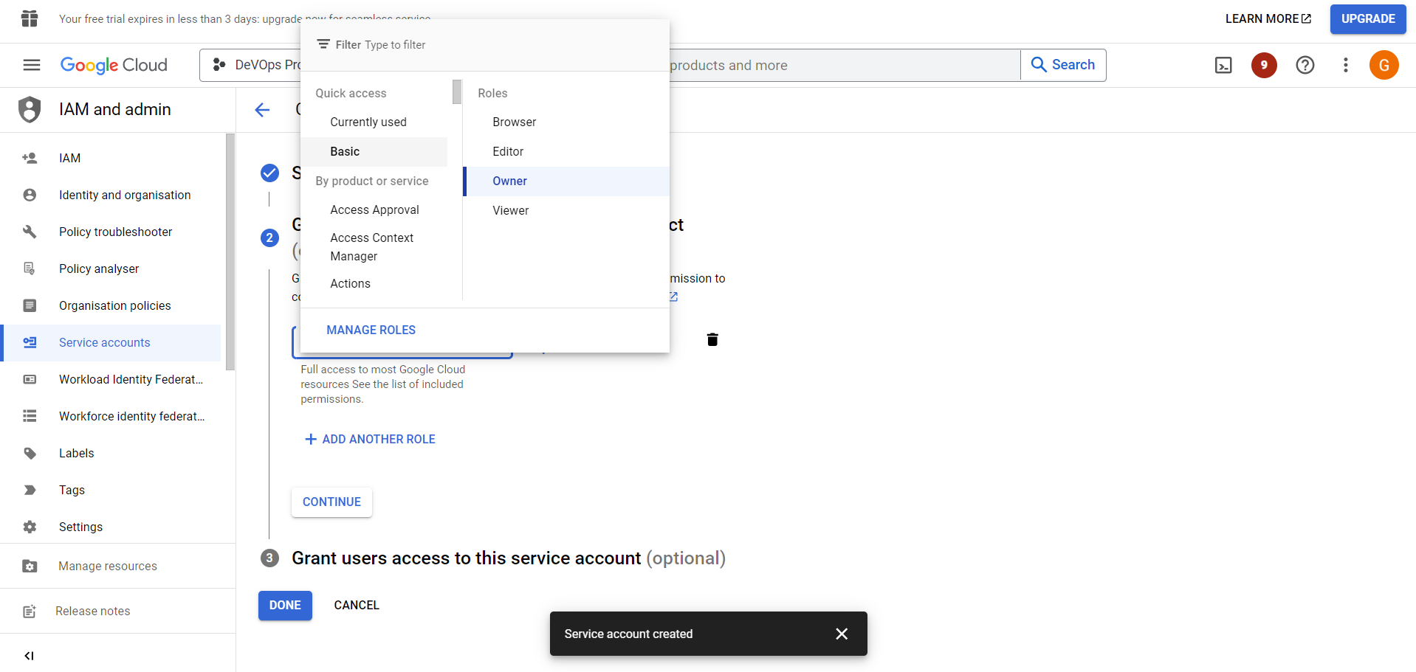Open the notifications badge showing 9
Screen dimensions: 1416x672
tap(1264, 66)
